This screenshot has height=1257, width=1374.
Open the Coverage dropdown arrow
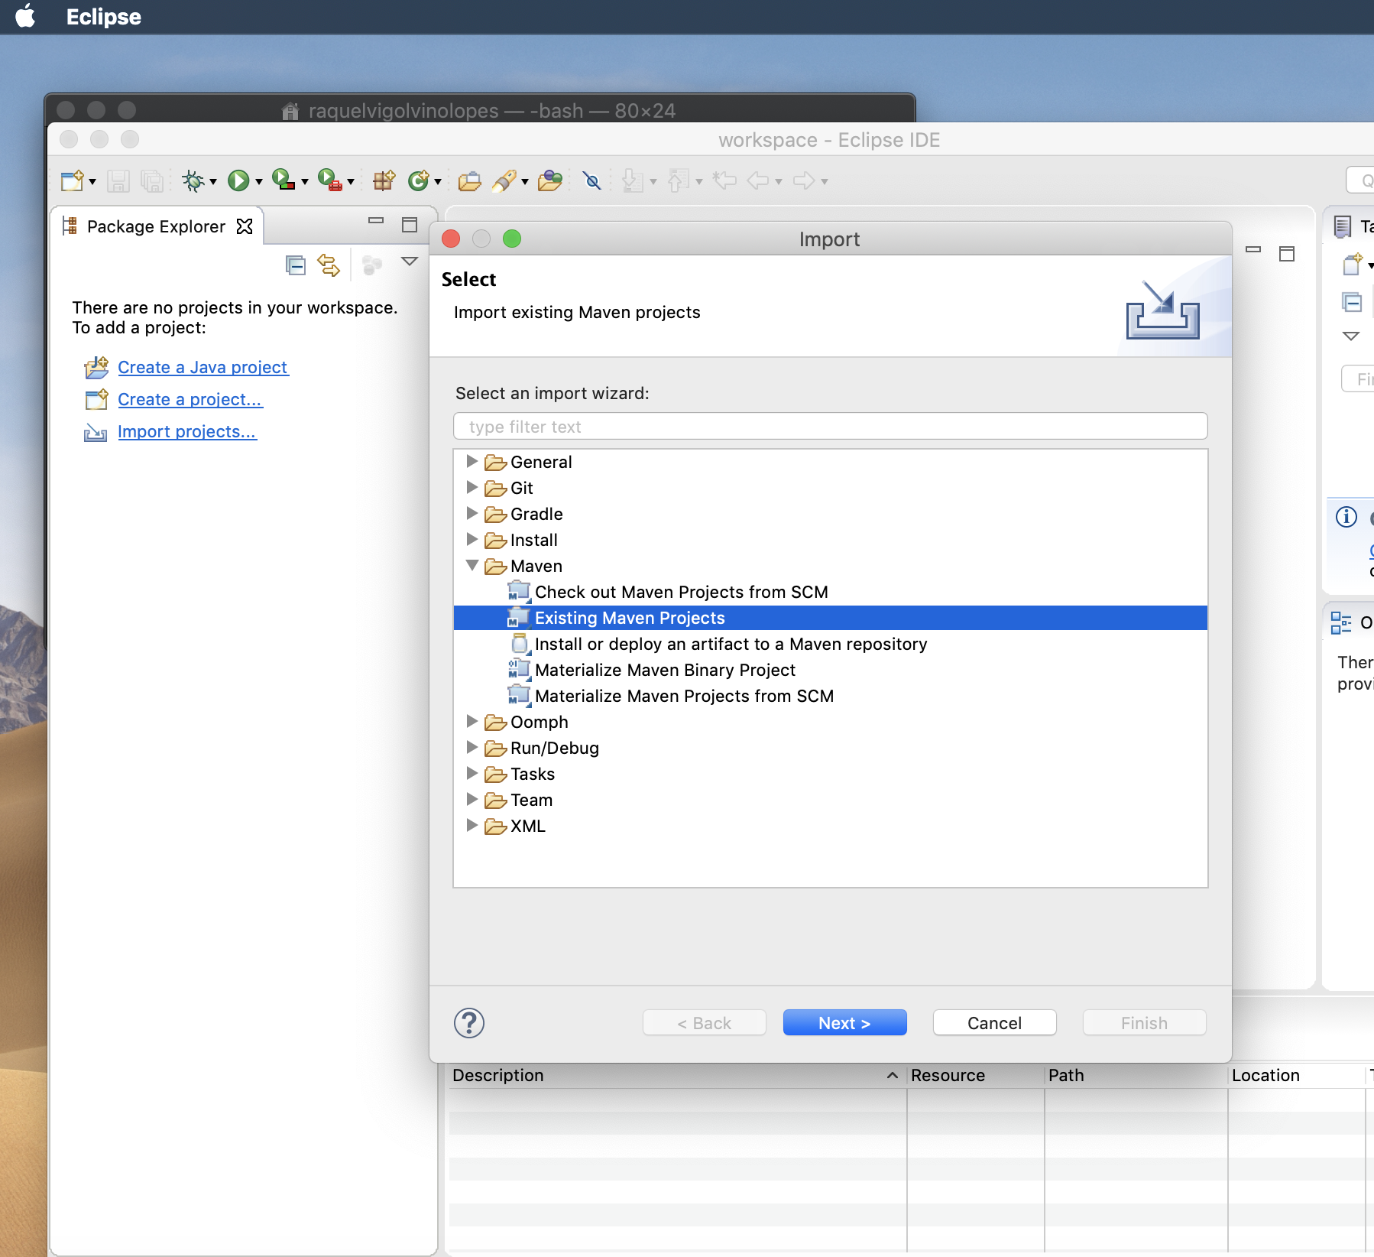tap(304, 182)
